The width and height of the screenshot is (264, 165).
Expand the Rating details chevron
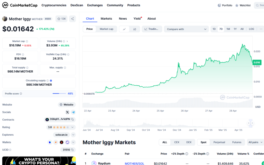pyautogui.click(x=72, y=127)
